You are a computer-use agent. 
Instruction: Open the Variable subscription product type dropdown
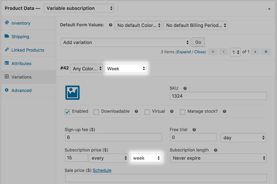79,8
